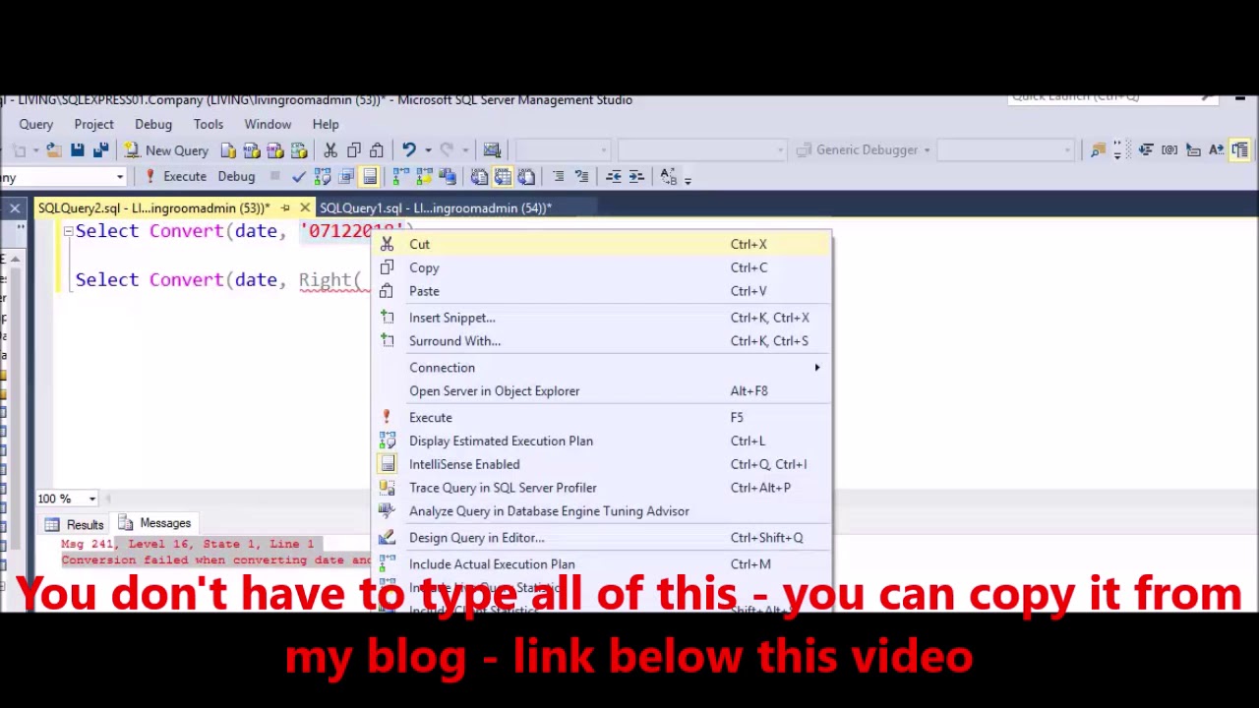Click the Decrease Indent toolbar icon

pyautogui.click(x=613, y=177)
